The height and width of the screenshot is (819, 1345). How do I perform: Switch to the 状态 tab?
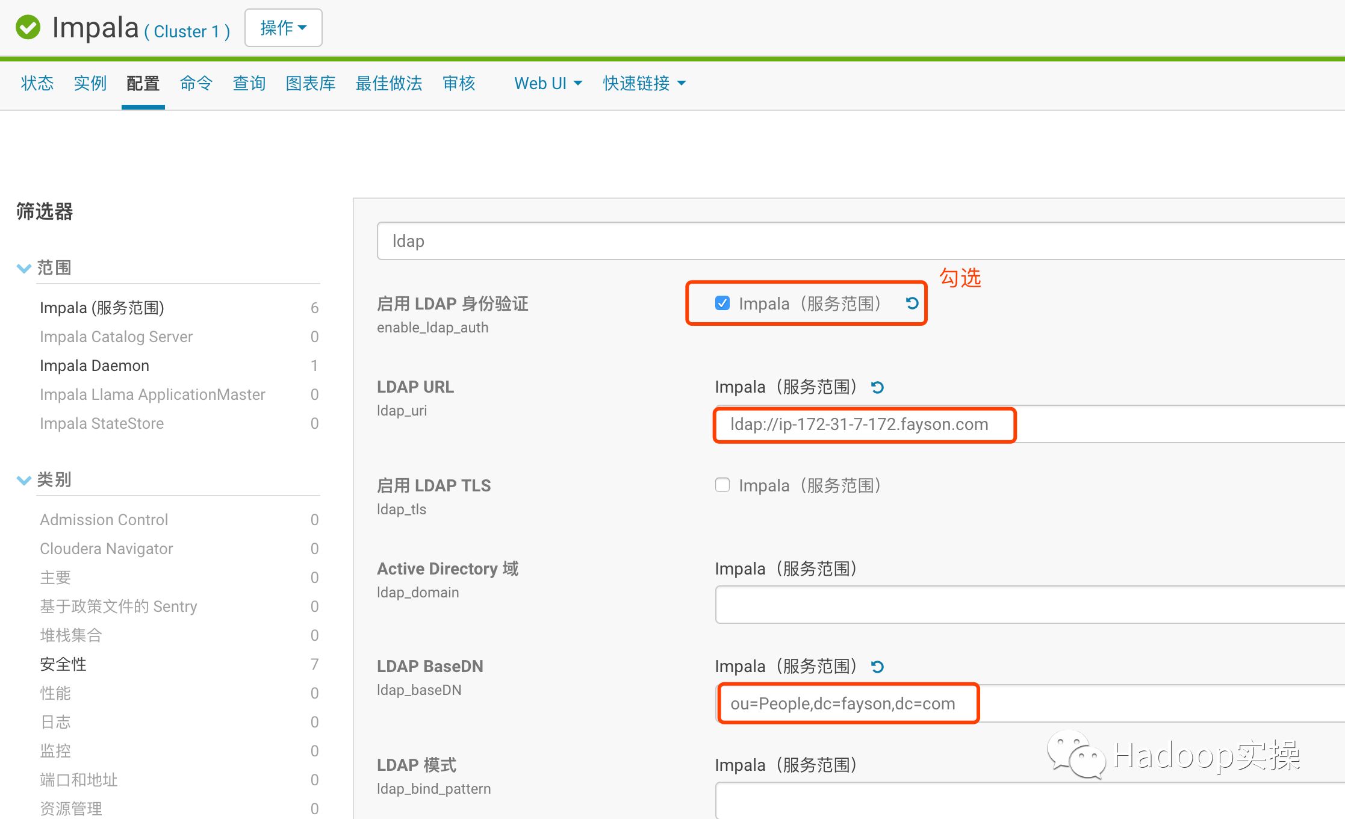(37, 83)
